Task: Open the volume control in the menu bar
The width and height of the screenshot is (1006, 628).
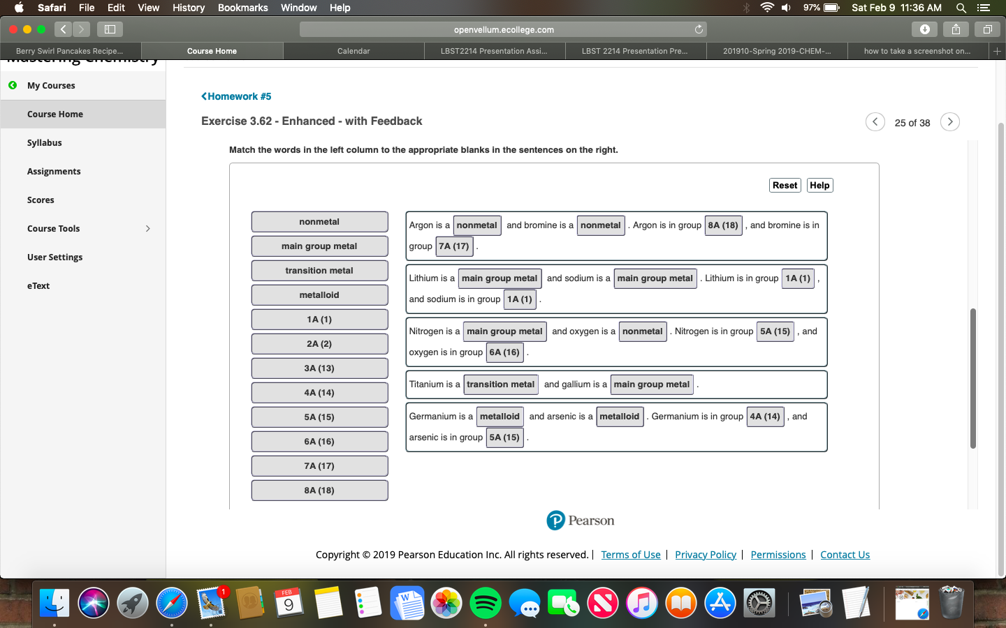Action: point(786,8)
